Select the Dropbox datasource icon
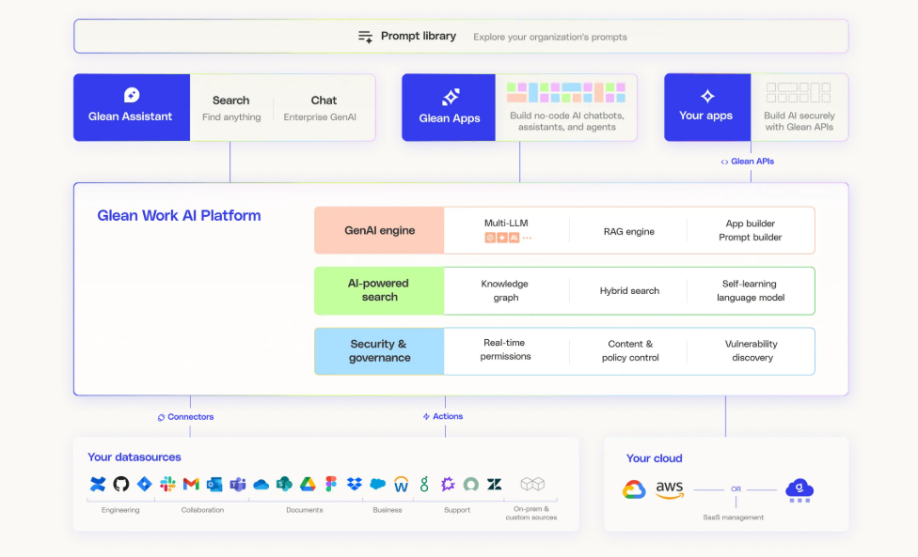This screenshot has width=918, height=557. click(x=355, y=484)
